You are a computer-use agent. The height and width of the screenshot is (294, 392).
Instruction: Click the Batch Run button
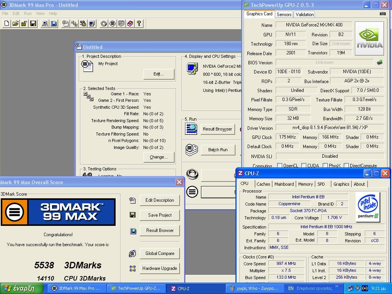click(218, 150)
